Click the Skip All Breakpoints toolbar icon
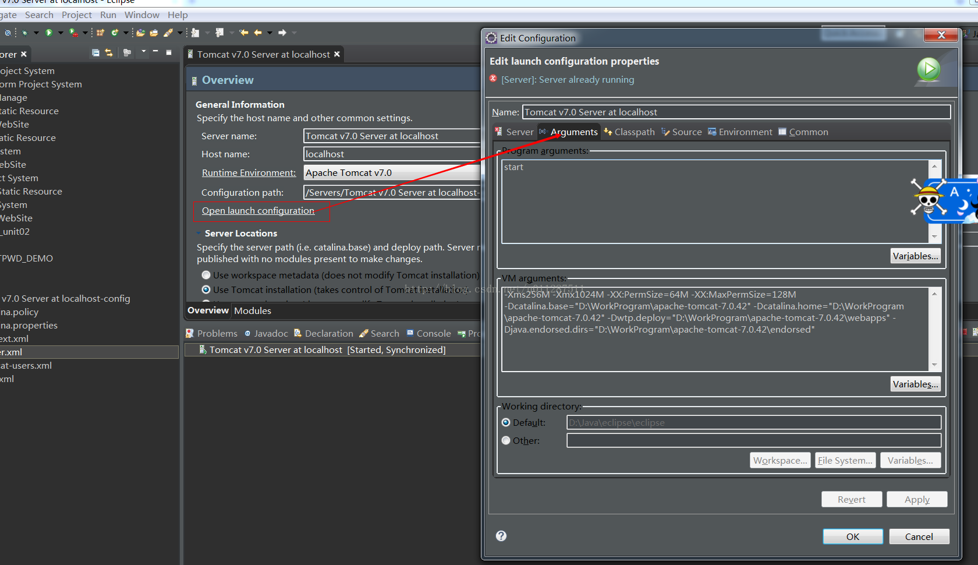Image resolution: width=978 pixels, height=565 pixels. click(x=8, y=33)
